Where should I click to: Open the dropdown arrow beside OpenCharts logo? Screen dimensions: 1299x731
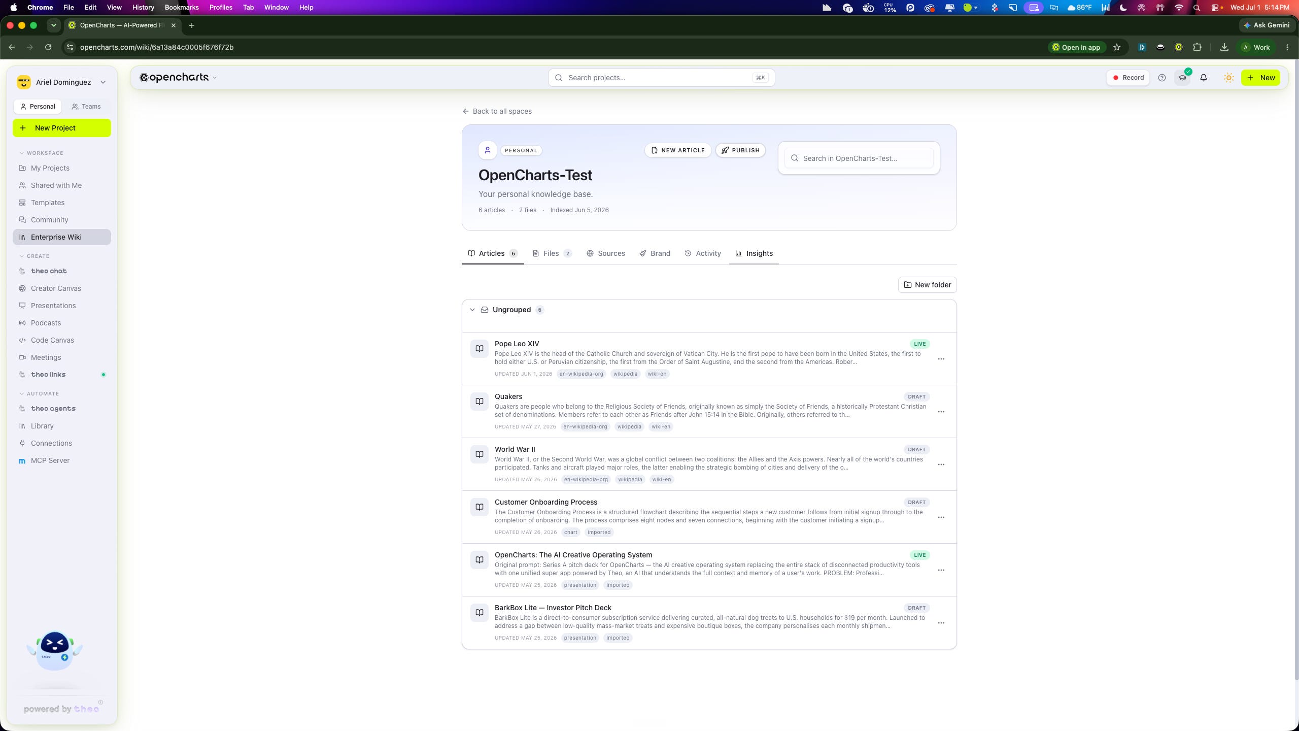coord(215,78)
